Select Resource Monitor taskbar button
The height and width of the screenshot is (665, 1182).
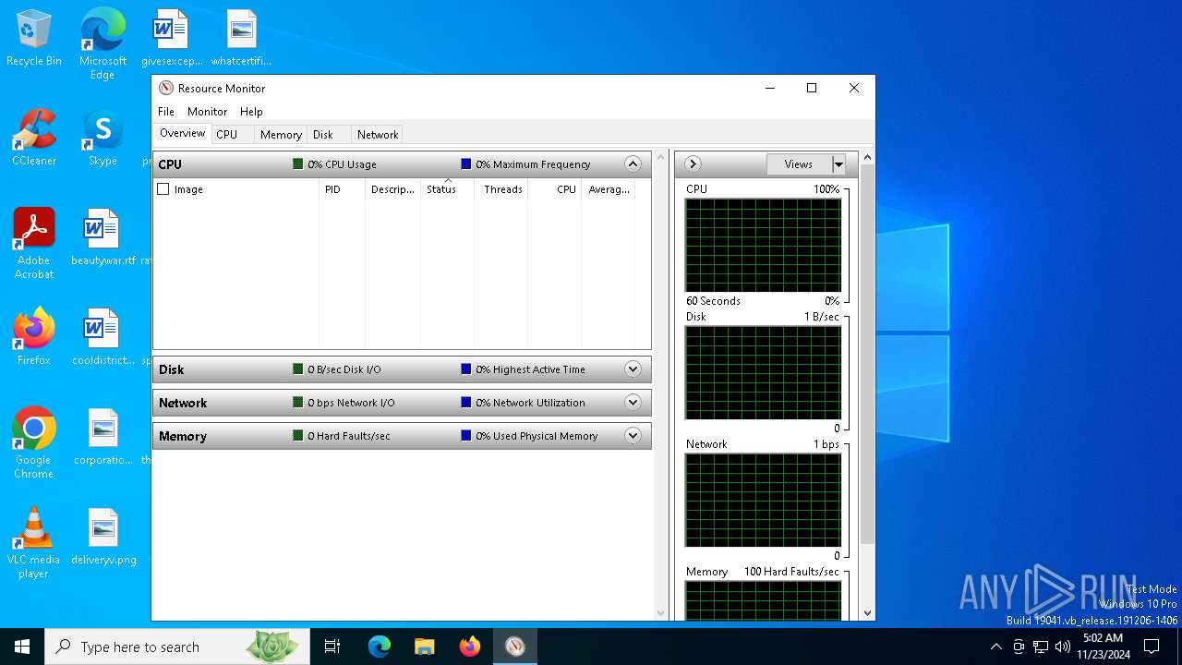coord(515,647)
